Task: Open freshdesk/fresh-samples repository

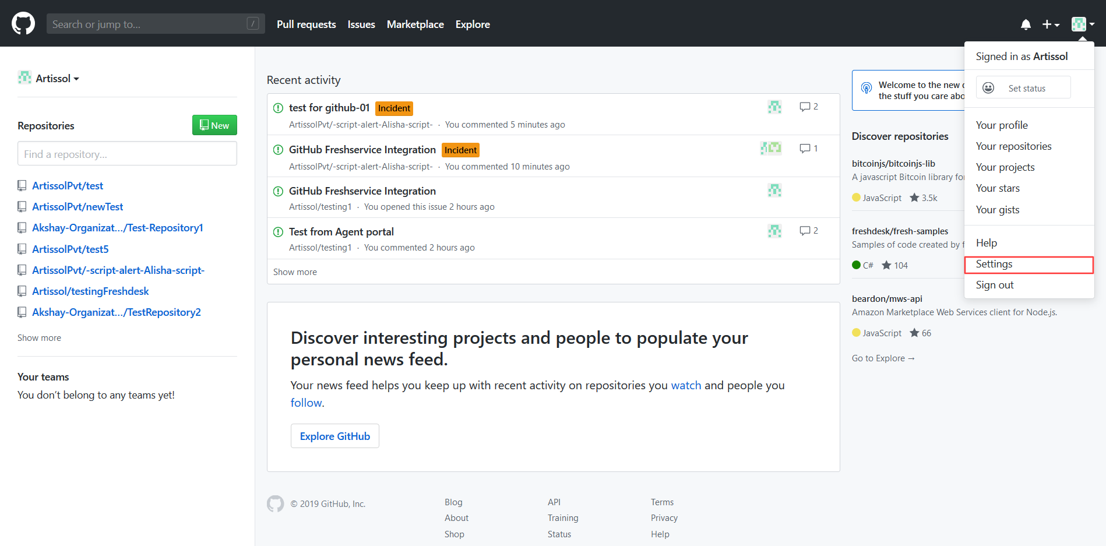Action: pyautogui.click(x=900, y=231)
